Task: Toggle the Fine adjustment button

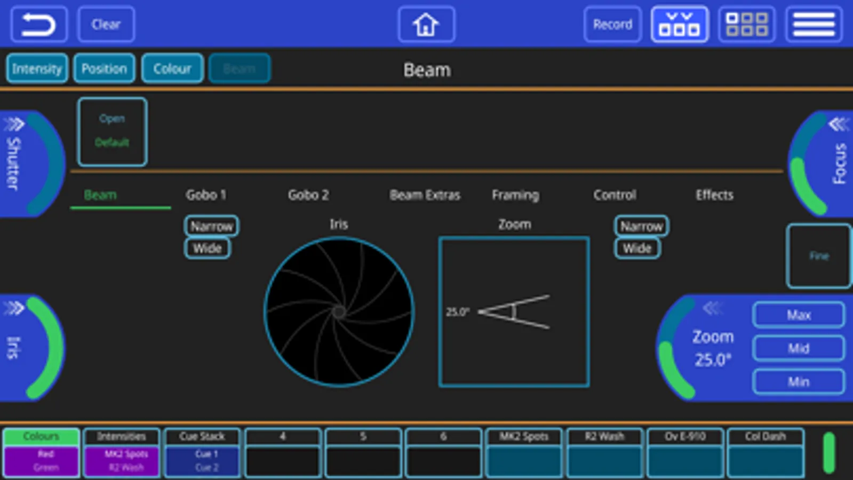Action: pos(819,256)
